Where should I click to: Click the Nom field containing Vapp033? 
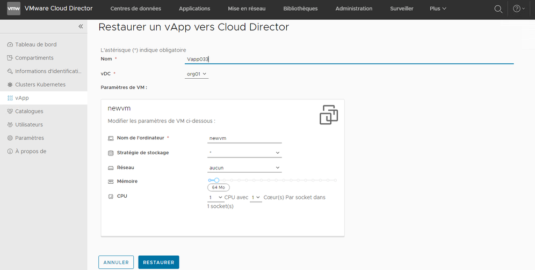pos(349,59)
